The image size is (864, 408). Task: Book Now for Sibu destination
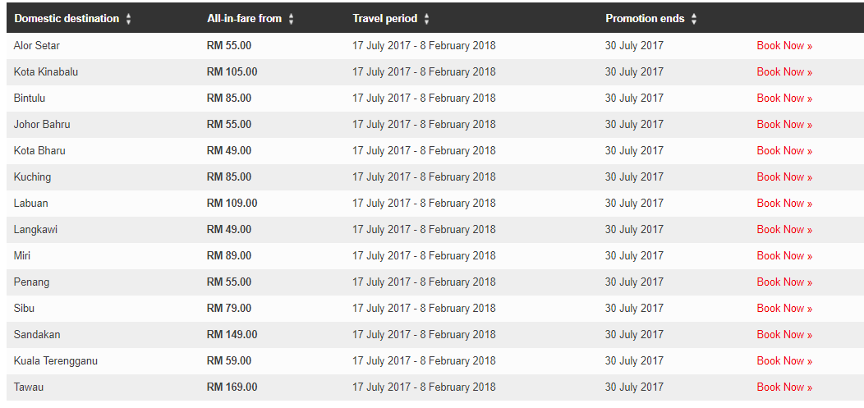coord(784,309)
